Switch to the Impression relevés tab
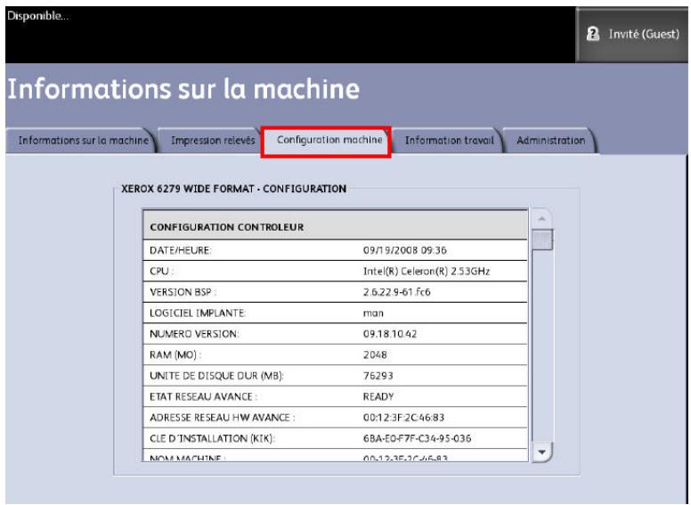The width and height of the screenshot is (691, 505). coord(211,141)
